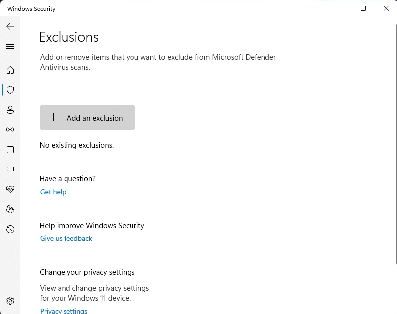Open Firewall & network protection icon
This screenshot has height=314, width=397.
point(10,130)
